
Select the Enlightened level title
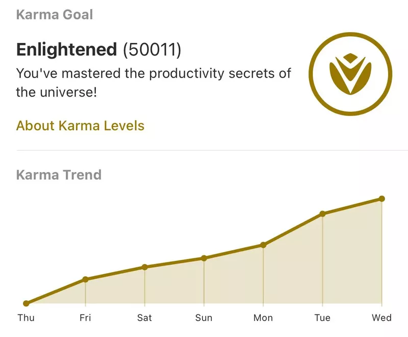(66, 50)
